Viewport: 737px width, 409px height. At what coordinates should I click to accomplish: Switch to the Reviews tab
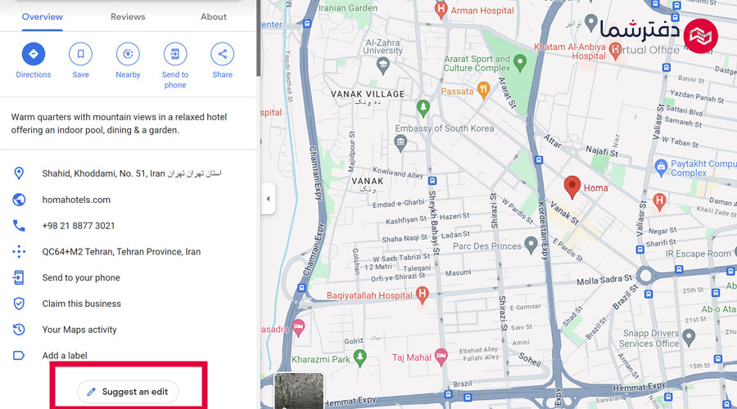128,17
